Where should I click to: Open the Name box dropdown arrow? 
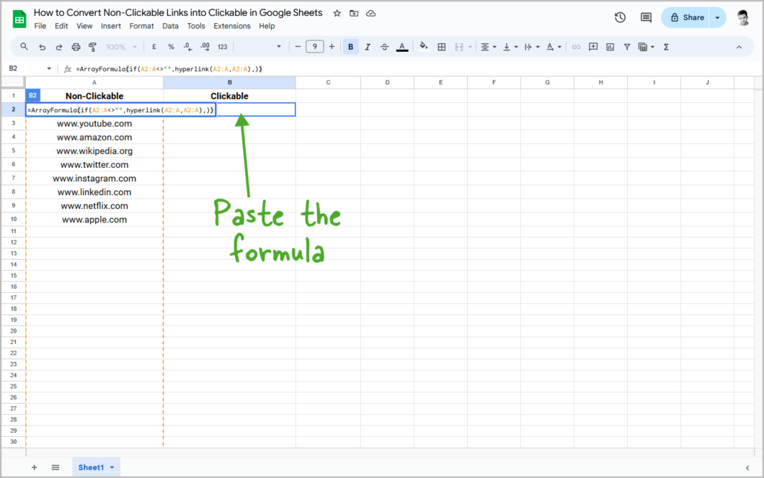click(x=49, y=68)
